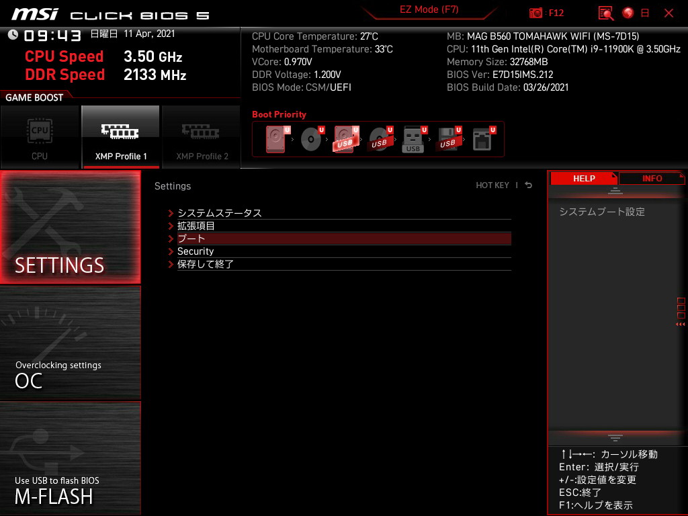The width and height of the screenshot is (688, 516).
Task: Click HOT KEY label
Action: click(x=492, y=185)
